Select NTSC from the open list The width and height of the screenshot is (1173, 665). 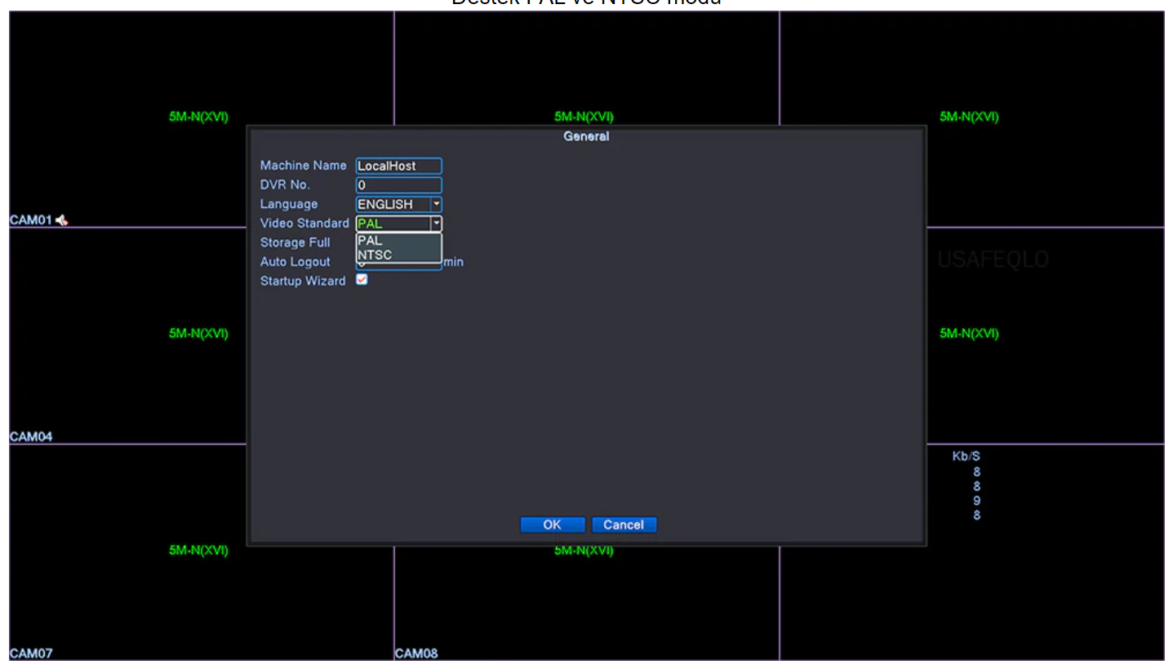pos(375,255)
